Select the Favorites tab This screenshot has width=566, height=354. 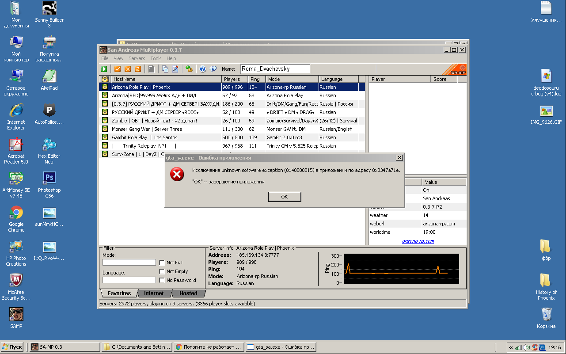click(119, 293)
